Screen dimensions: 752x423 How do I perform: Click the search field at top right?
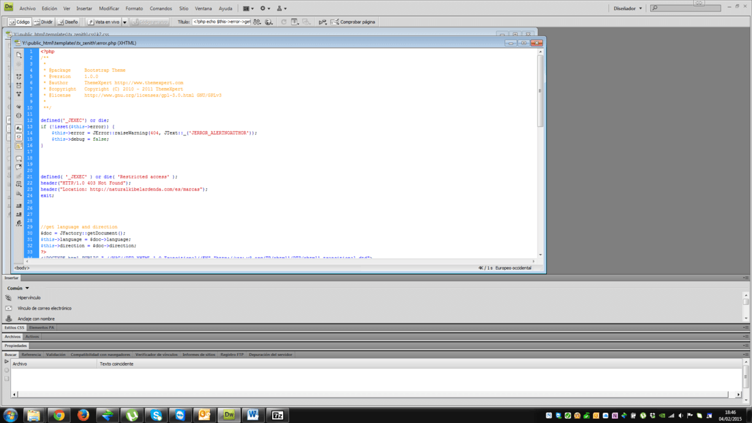pyautogui.click(x=686, y=8)
